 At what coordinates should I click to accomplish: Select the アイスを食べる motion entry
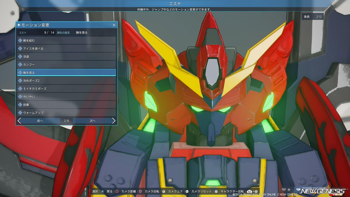point(66,48)
